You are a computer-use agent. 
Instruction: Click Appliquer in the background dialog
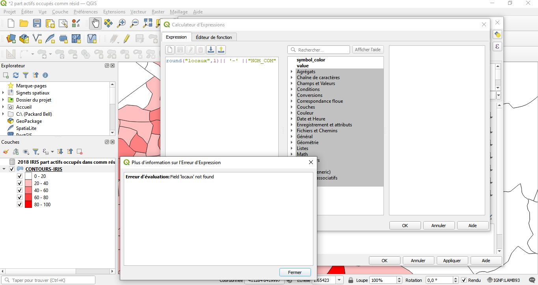click(452, 261)
